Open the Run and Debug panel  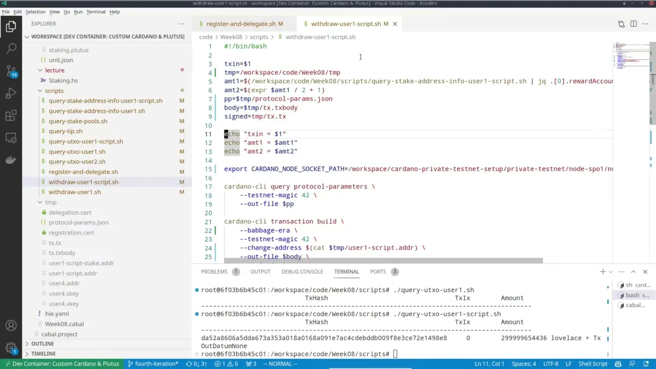click(x=11, y=93)
